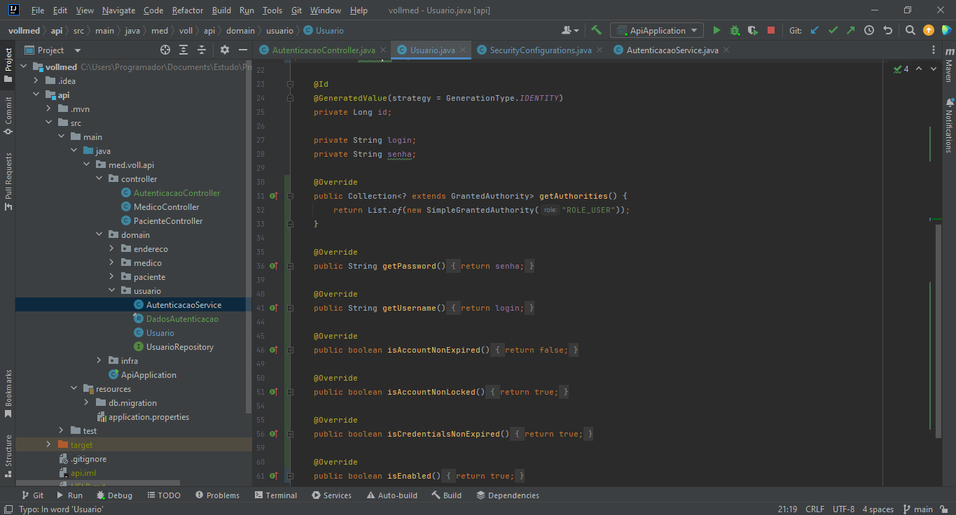The width and height of the screenshot is (956, 515).
Task: Commit changes with Git checkmark icon
Action: tap(832, 30)
